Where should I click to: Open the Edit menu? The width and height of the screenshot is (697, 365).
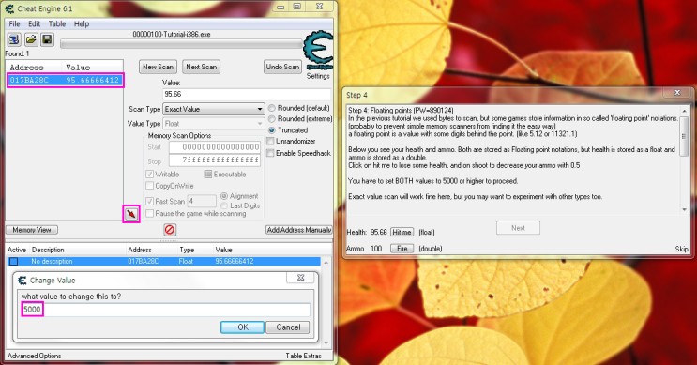pyautogui.click(x=34, y=24)
